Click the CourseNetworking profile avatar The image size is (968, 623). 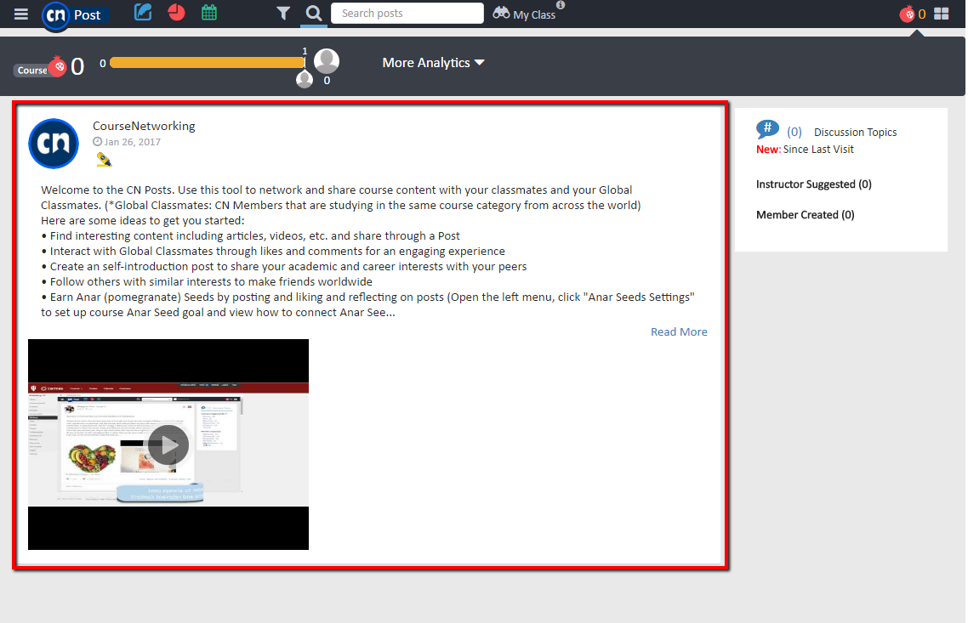click(x=54, y=144)
